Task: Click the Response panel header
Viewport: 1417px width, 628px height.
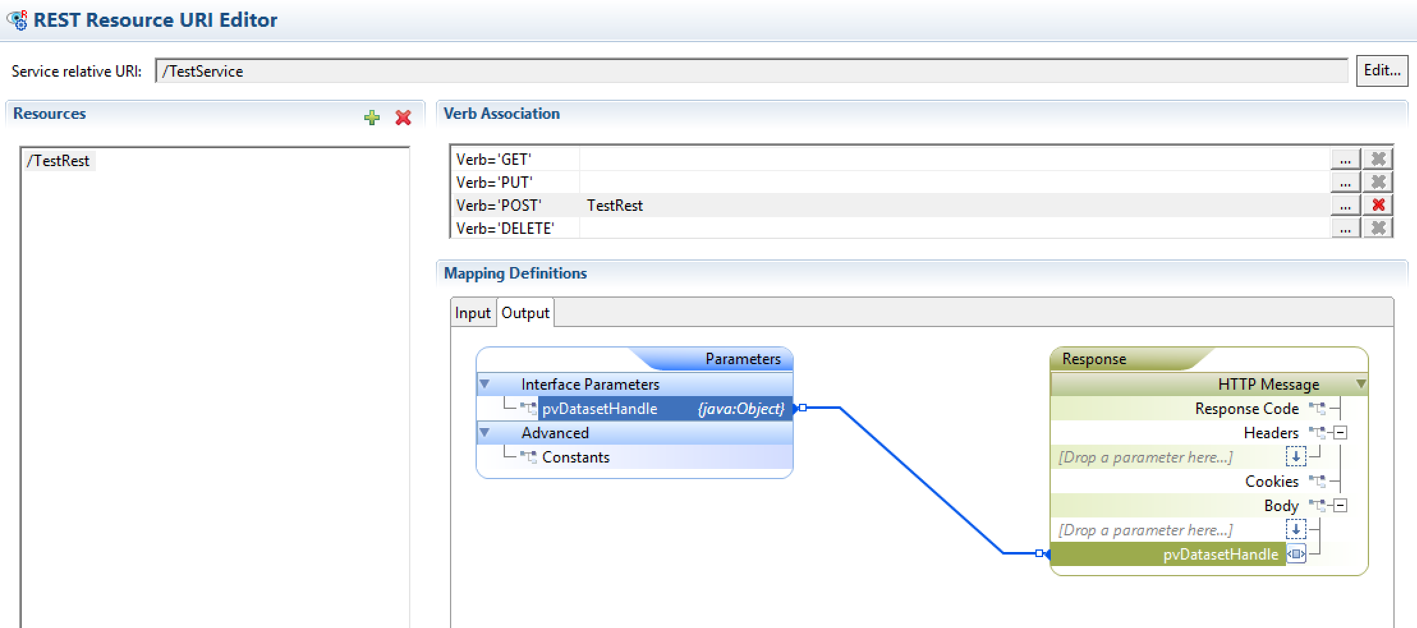Action: point(1094,358)
